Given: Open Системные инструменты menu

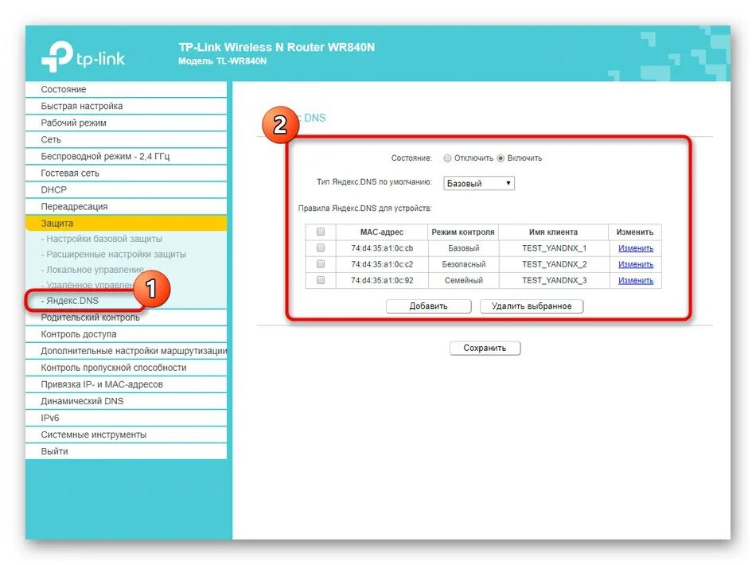Looking at the screenshot, I should click(126, 434).
